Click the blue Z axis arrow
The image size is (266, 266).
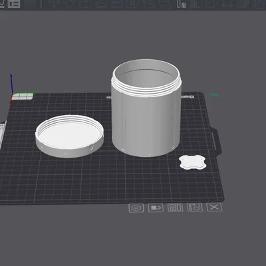(x=11, y=83)
